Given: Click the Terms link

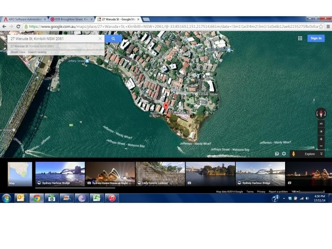Looking at the screenshot, I should point(250,192).
